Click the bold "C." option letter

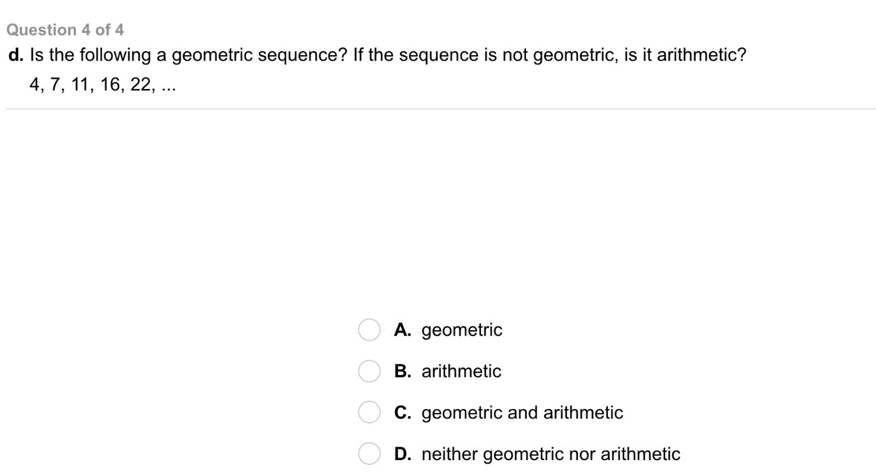point(402,413)
